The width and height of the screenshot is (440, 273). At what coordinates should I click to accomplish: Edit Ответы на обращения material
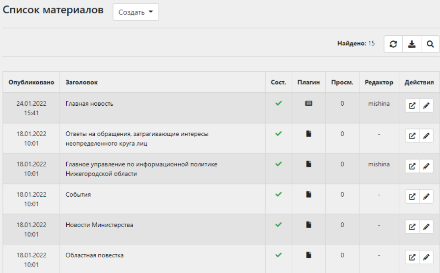426,136
